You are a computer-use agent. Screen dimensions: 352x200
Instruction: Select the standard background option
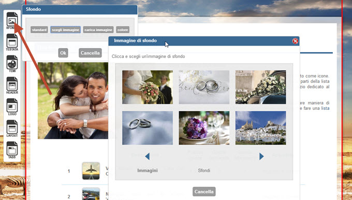click(39, 30)
